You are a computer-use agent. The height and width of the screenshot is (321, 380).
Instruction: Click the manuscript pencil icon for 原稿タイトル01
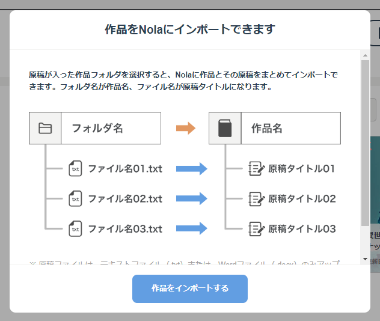(x=257, y=169)
